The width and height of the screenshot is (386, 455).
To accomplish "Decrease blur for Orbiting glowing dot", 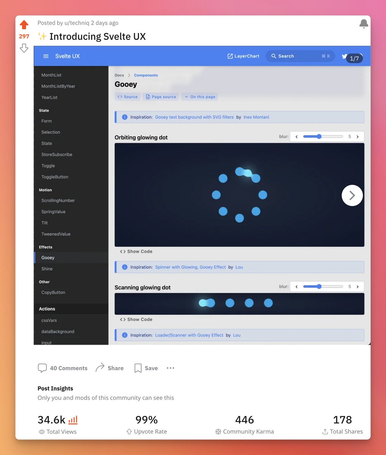I will 297,136.
